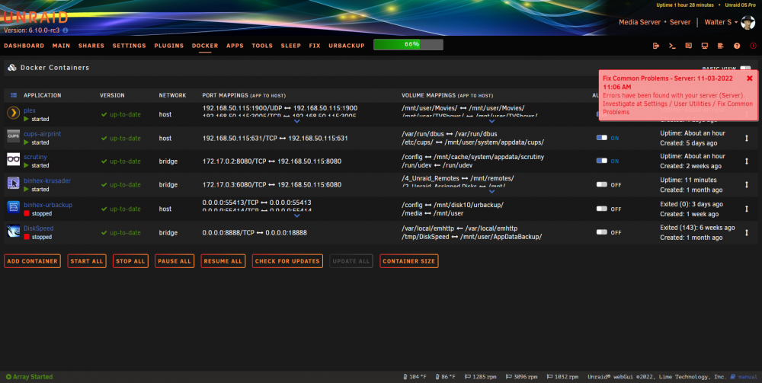
Task: Click the reorder arrow for binhex-urbackup row
Action: coord(747,209)
